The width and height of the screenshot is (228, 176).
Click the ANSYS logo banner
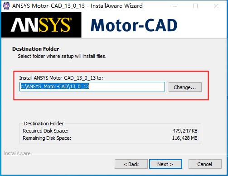tap(41, 25)
